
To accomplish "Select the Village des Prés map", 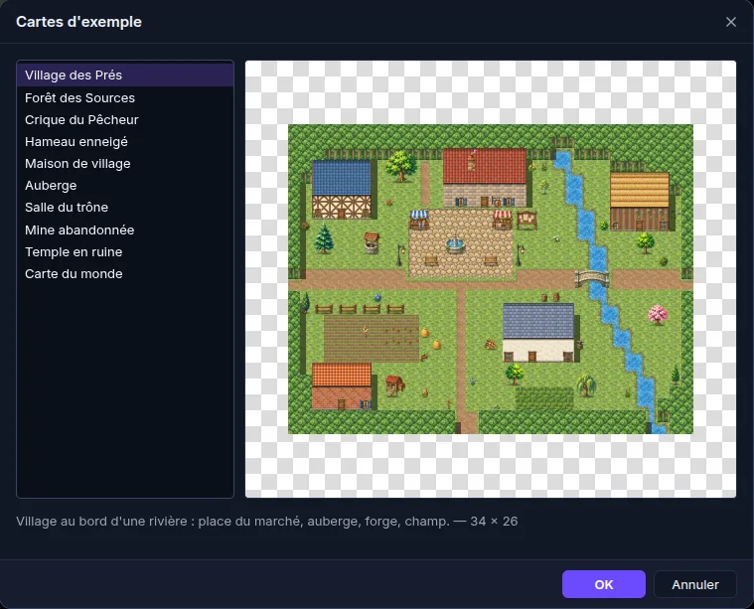I will point(125,76).
